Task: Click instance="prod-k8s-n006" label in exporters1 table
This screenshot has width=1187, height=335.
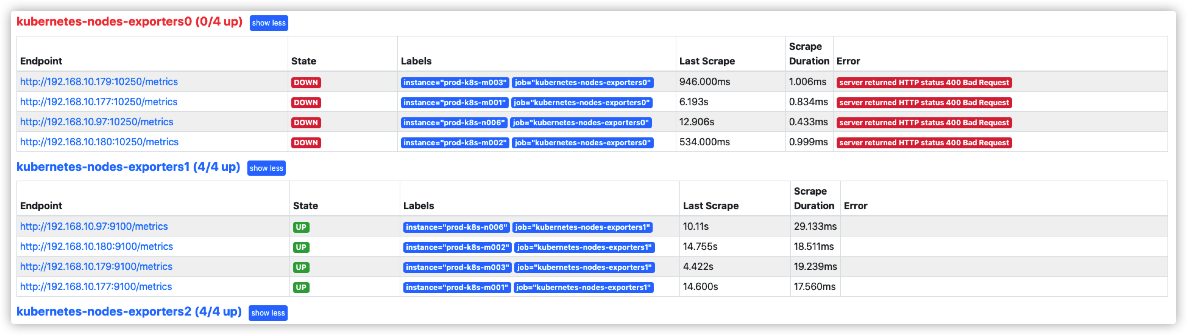Action: 457,227
